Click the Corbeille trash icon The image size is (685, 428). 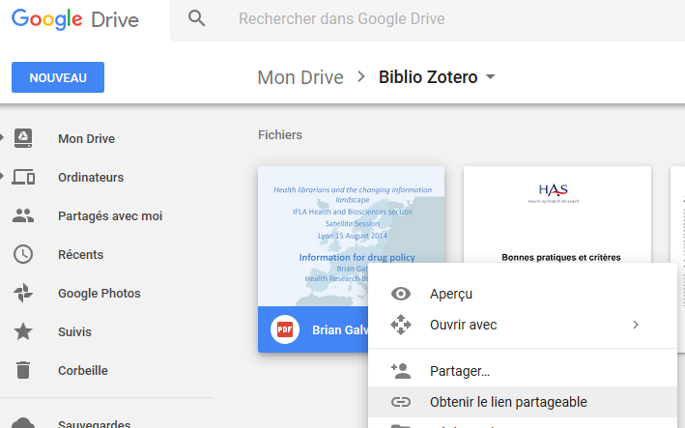23,370
